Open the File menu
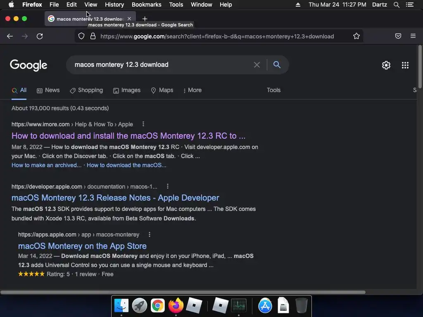 pos(54,5)
